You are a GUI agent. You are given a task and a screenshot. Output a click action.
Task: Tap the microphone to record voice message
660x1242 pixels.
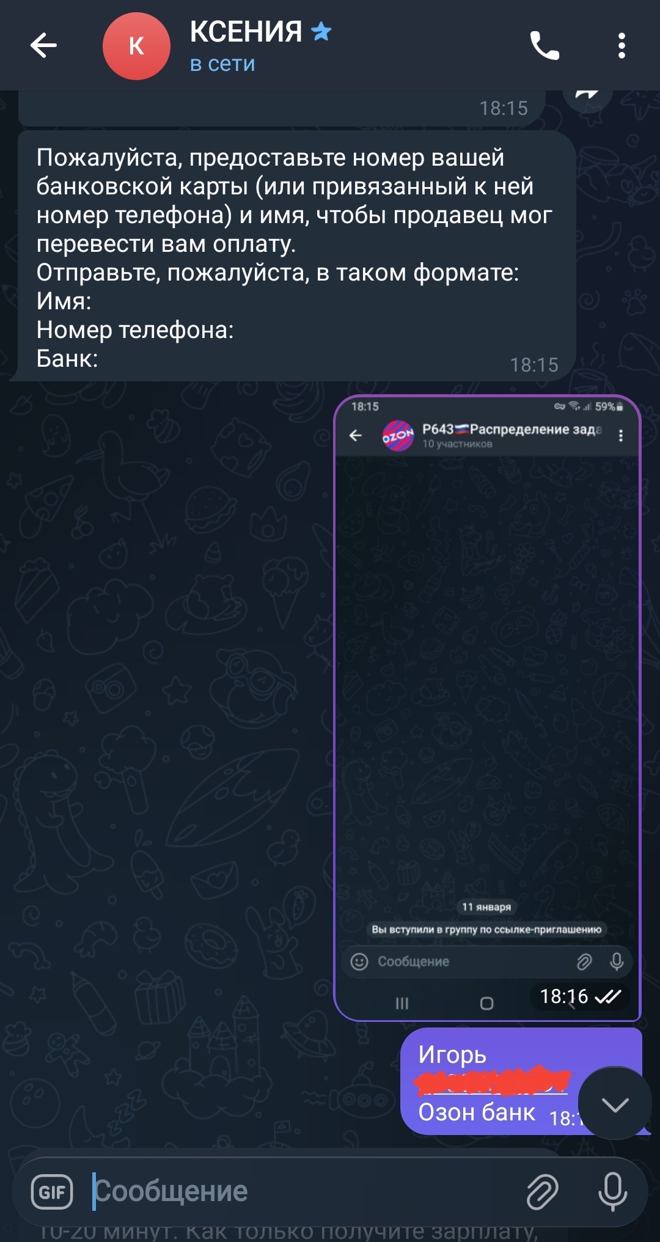[612, 1191]
